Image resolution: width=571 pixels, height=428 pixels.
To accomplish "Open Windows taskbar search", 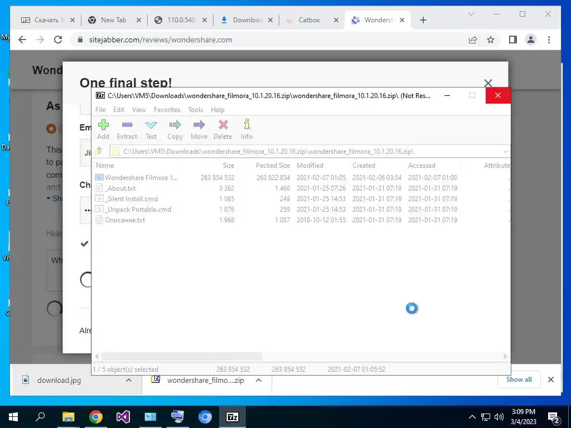I will coord(40,417).
